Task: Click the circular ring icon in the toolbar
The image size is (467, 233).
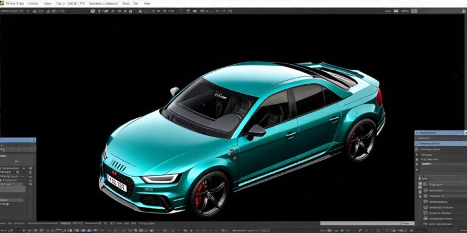Action: [x=181, y=11]
